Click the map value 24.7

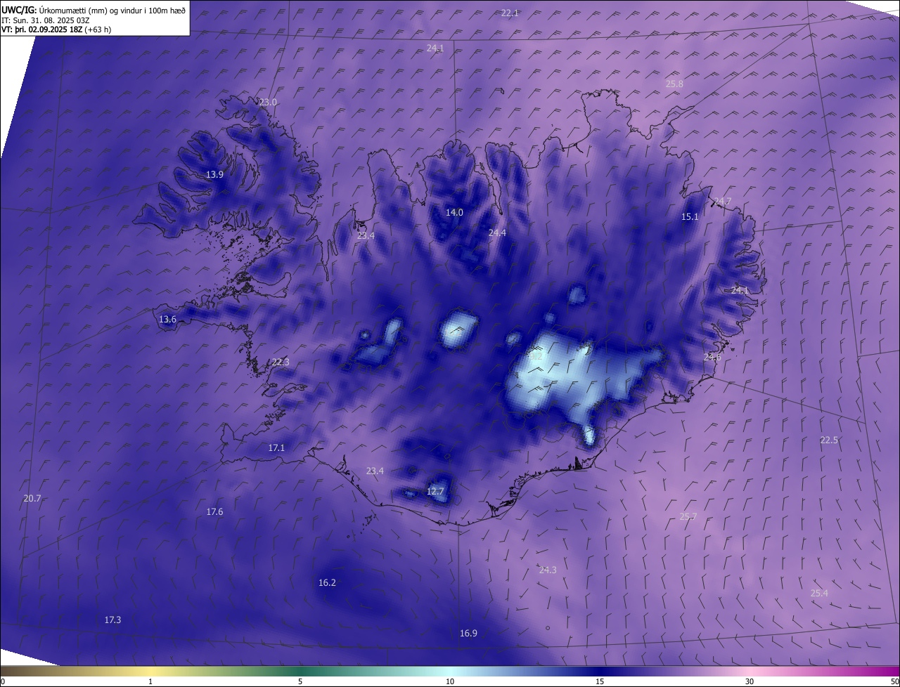pos(722,202)
